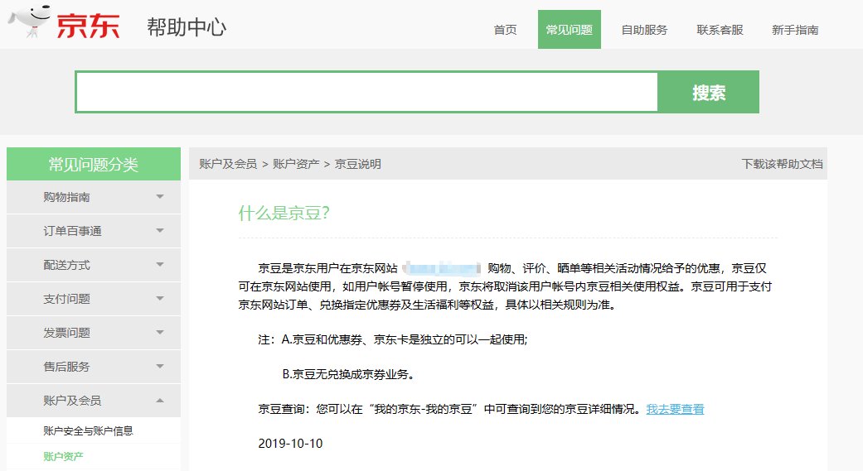Screen dimensions: 863x471
Task: Click 下载该帮助文档 link
Action: [x=782, y=164]
